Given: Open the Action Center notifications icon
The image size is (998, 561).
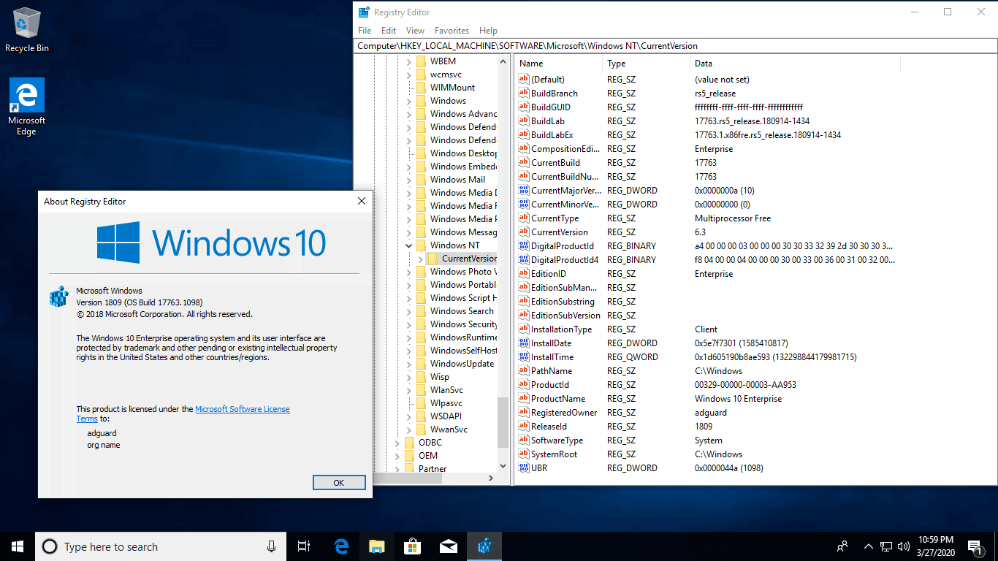Looking at the screenshot, I should click(x=974, y=546).
